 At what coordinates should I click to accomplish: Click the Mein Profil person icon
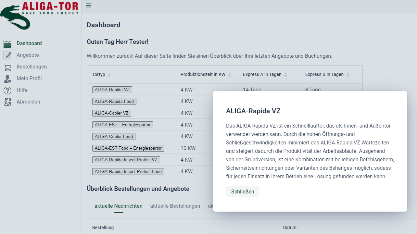coord(7,79)
